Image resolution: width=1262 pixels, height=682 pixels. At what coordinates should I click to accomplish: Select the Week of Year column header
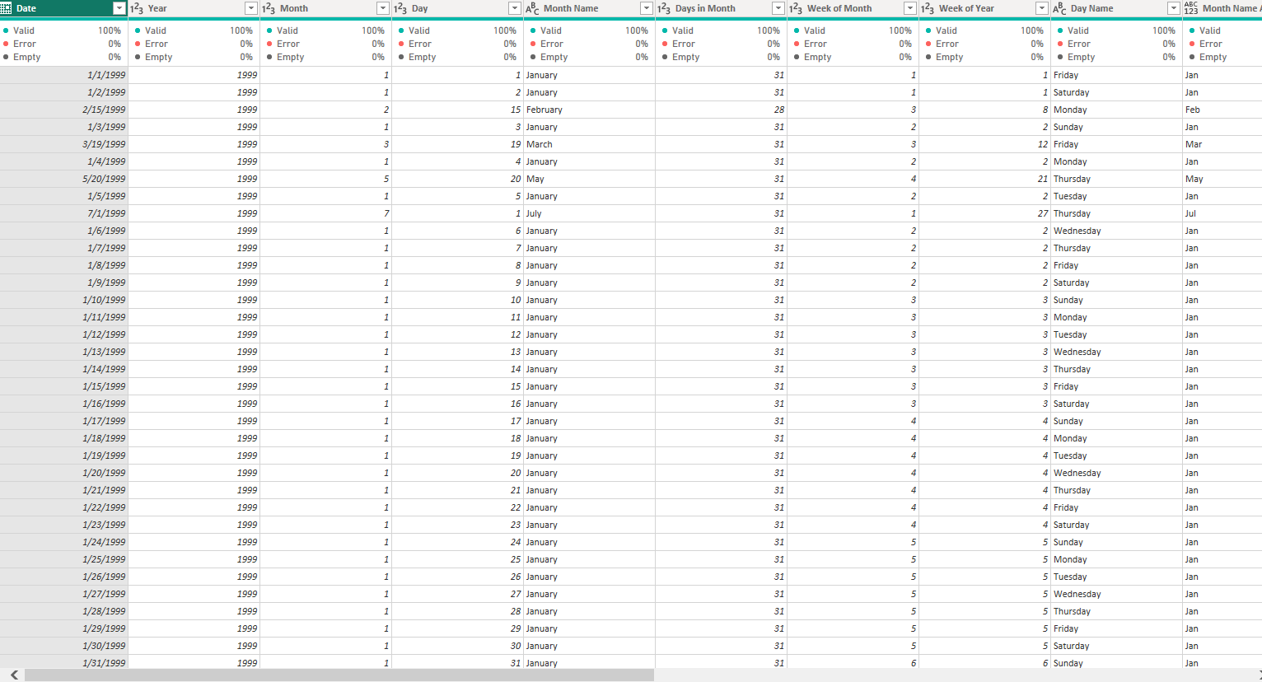coord(984,8)
